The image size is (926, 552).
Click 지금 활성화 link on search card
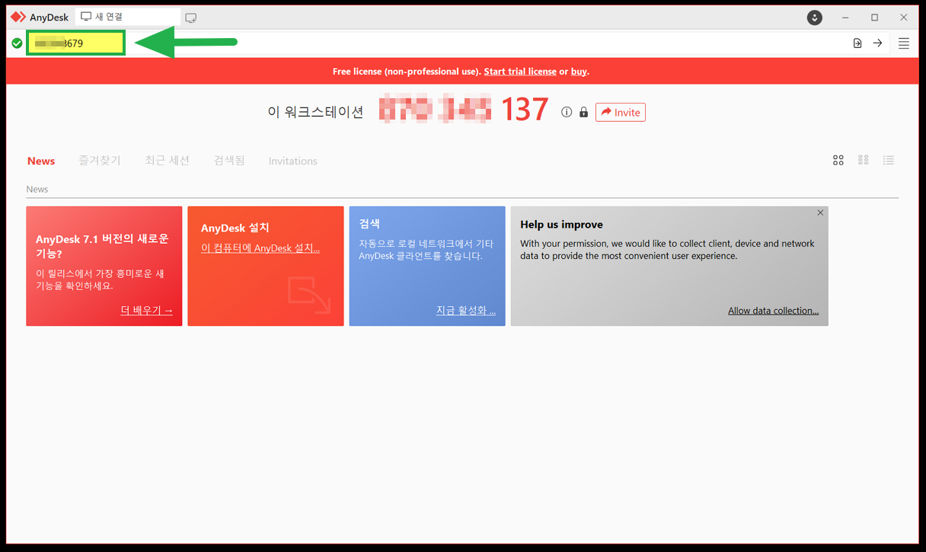coord(466,311)
